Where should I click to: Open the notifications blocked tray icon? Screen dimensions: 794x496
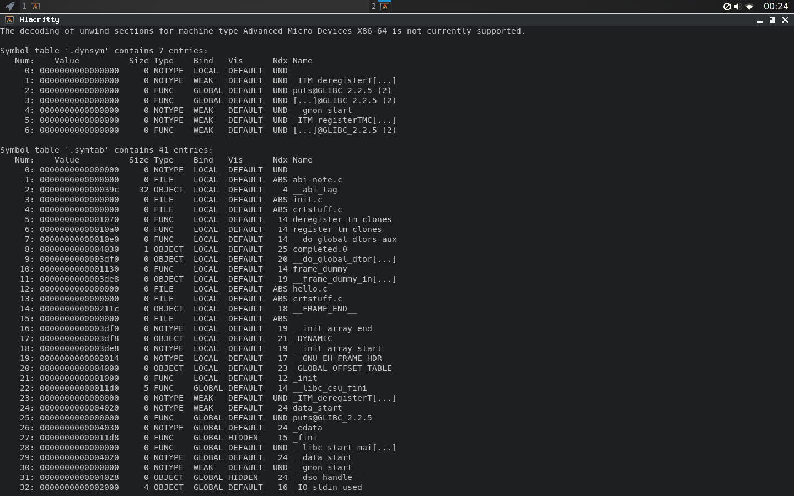(x=727, y=7)
